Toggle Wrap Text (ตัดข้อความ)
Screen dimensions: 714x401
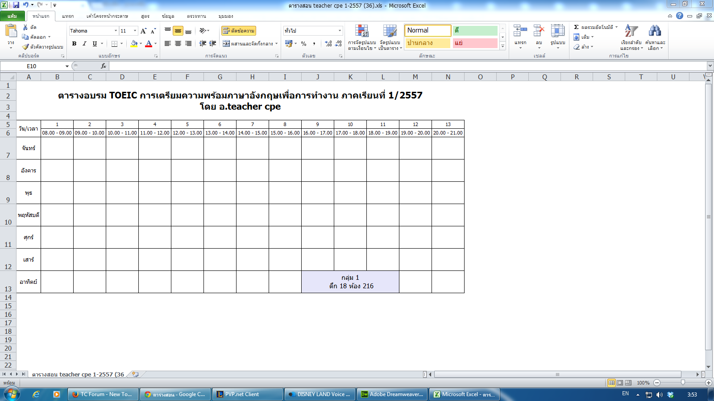239,31
